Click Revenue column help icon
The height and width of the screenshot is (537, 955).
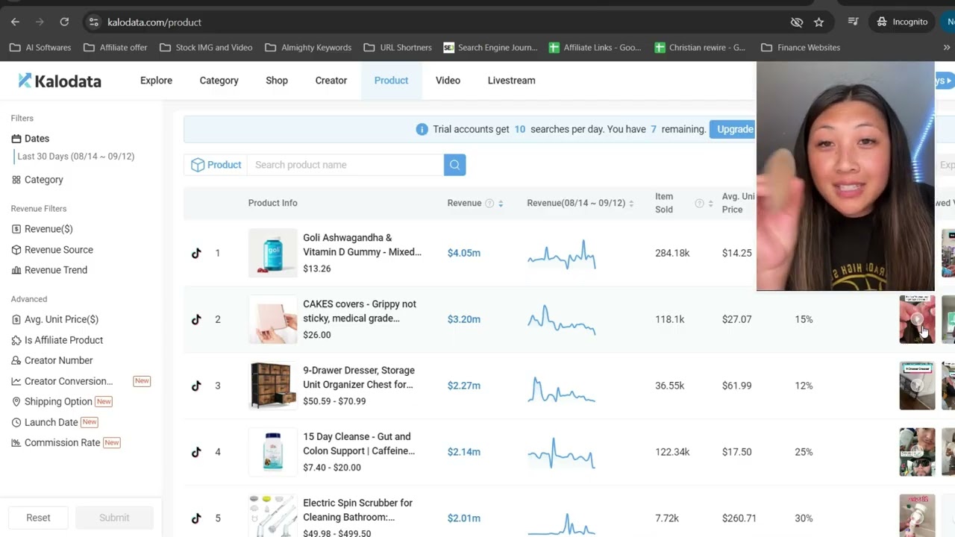point(489,203)
